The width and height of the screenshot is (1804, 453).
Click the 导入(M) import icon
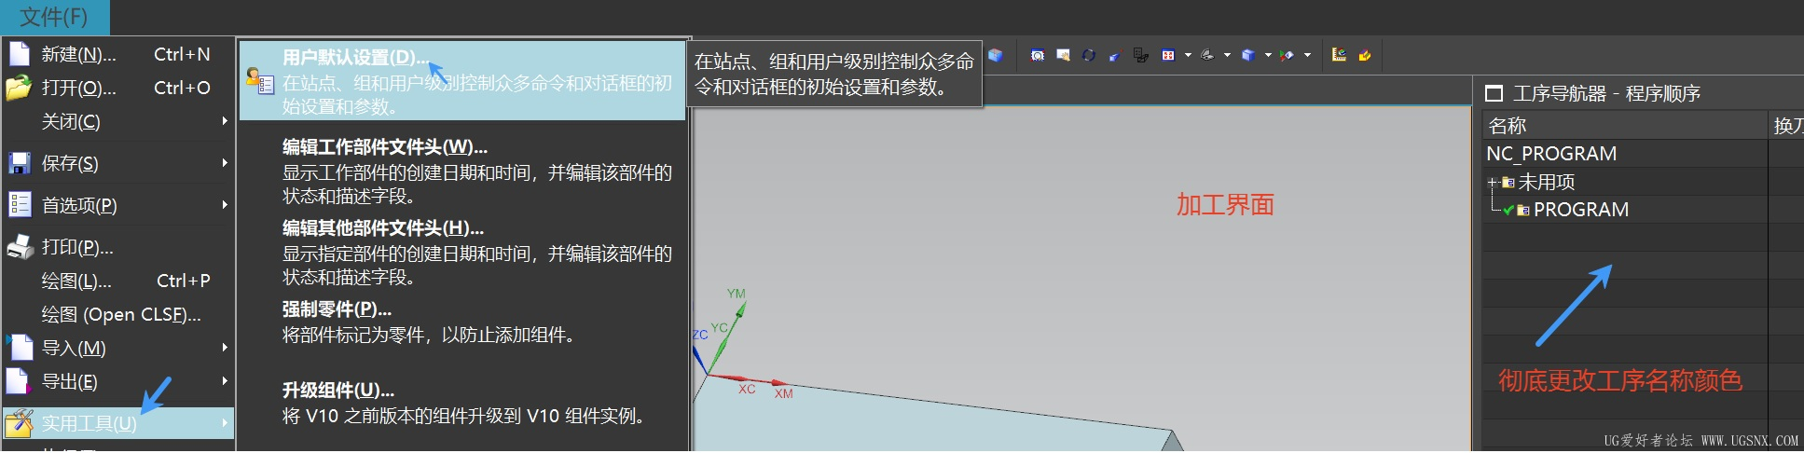(20, 348)
